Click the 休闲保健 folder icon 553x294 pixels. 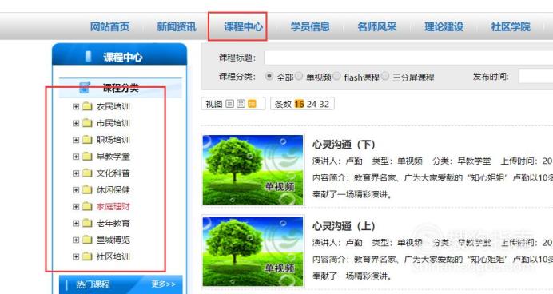click(87, 189)
